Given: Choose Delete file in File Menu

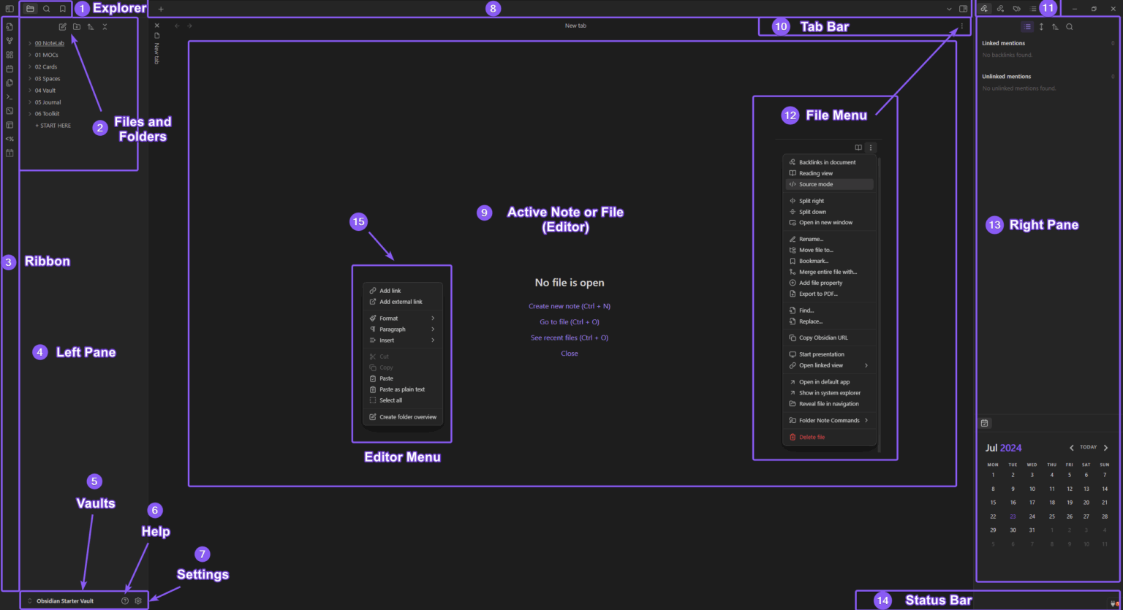Looking at the screenshot, I should coord(830,437).
